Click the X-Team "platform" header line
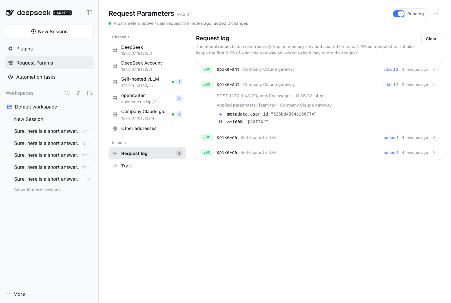 (x=245, y=121)
